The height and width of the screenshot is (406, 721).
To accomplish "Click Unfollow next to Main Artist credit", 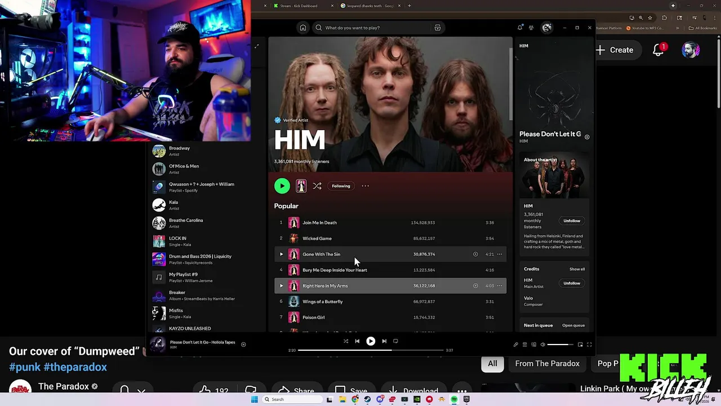I will tap(572, 283).
